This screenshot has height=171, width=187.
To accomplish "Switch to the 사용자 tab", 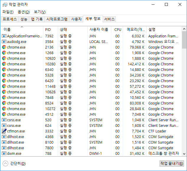I will (x=76, y=19).
